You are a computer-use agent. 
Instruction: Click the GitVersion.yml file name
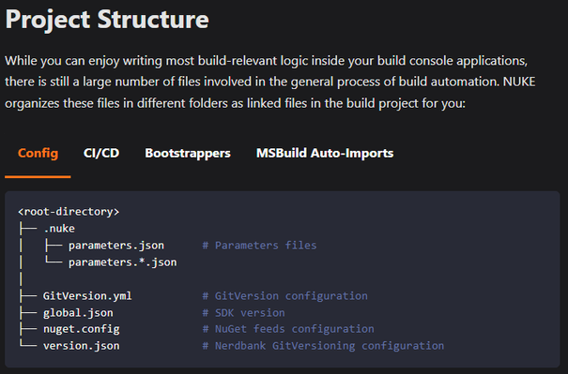[x=87, y=296]
